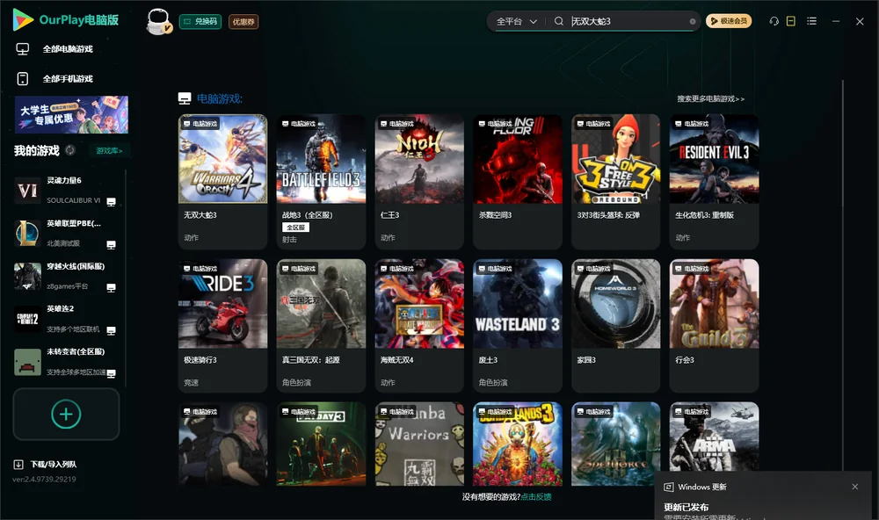The image size is (879, 520).
Task: Click the search magnifier icon
Action: point(559,21)
